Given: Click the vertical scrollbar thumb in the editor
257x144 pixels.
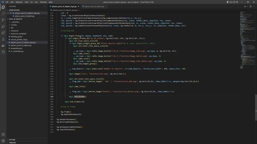Looking at the screenshot, I should pyautogui.click(x=256, y=108).
